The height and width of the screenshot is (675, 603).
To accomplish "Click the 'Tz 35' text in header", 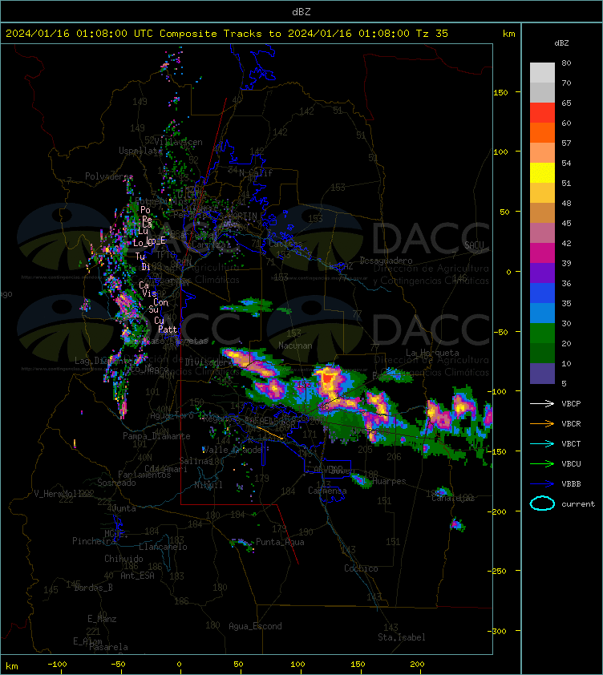I will pyautogui.click(x=432, y=34).
